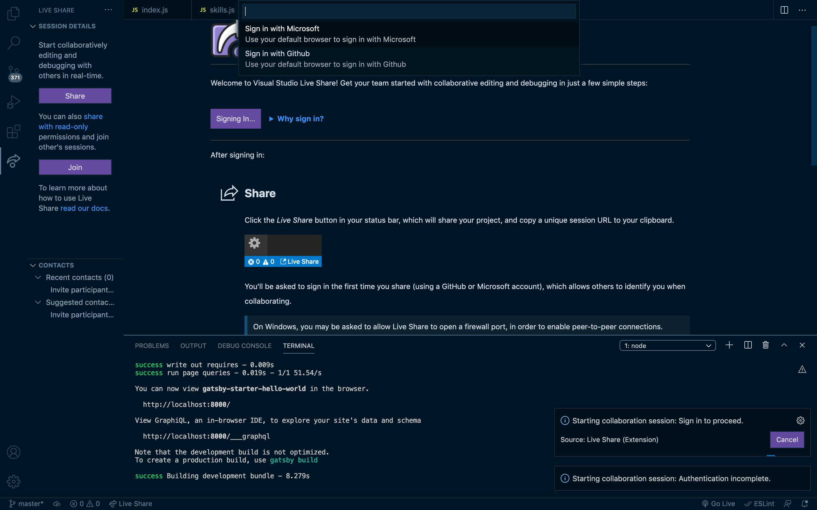Click the Authentication incomplete notification
The height and width of the screenshot is (510, 817).
(x=682, y=478)
